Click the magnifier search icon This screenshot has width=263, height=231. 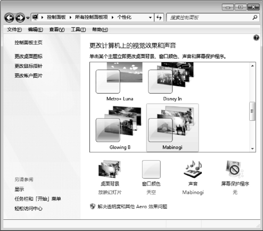coord(255,18)
